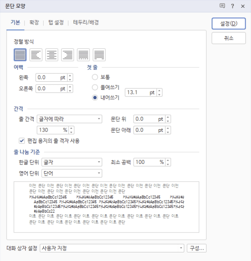This screenshot has width=251, height=261.
Task: Toggle 편집 용지의 줄 격자 사용 checkbox
Action: 22,141
